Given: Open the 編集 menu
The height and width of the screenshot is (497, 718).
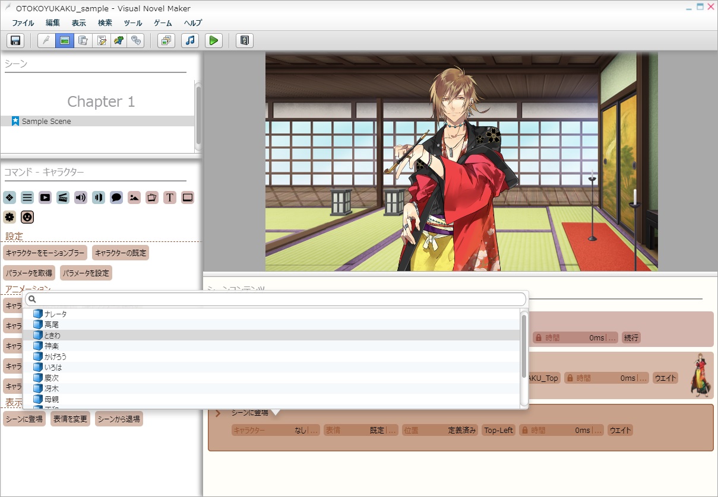Looking at the screenshot, I should pos(53,23).
